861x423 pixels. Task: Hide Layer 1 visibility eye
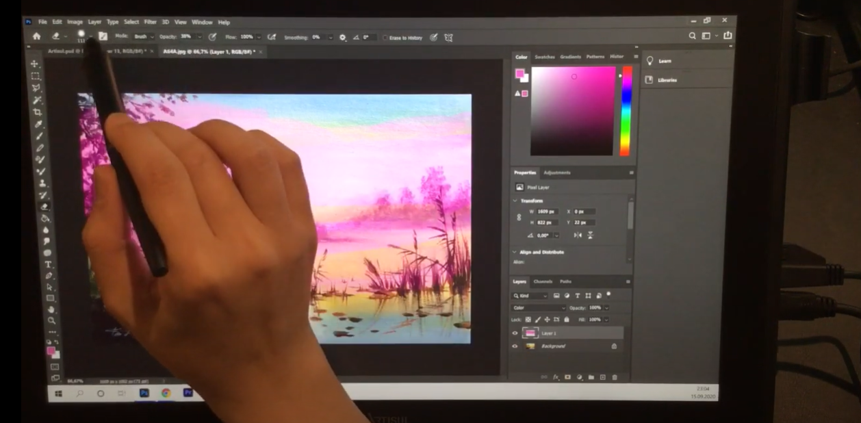coord(515,333)
